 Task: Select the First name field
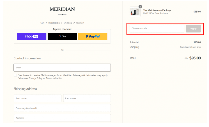[38, 98]
